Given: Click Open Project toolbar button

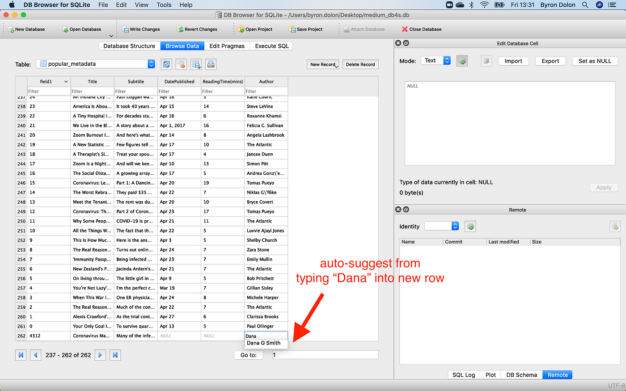Looking at the screenshot, I should click(x=255, y=29).
